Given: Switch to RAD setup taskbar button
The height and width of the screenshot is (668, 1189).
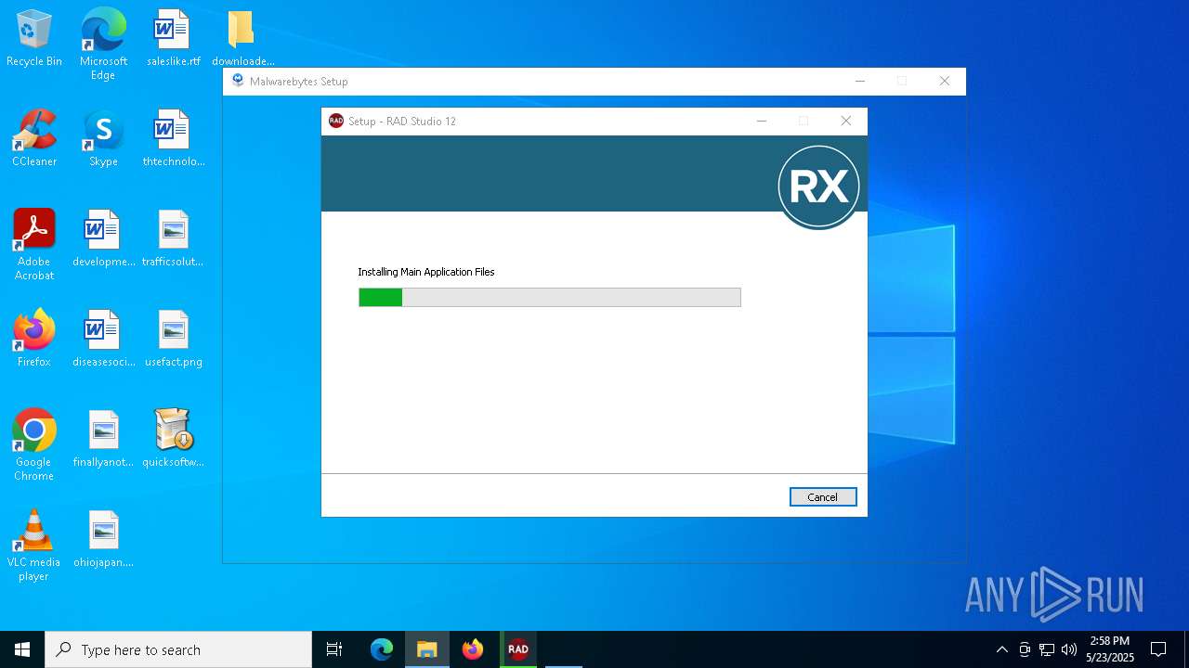Looking at the screenshot, I should [x=518, y=649].
